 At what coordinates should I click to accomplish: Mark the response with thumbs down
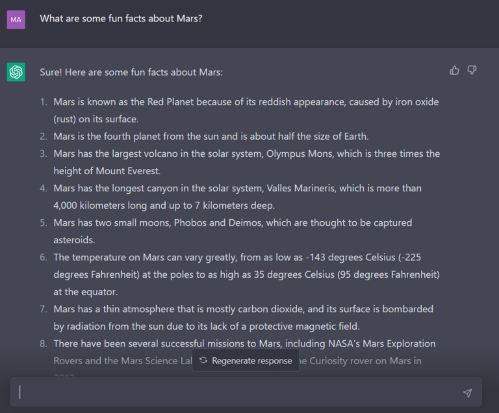point(472,70)
